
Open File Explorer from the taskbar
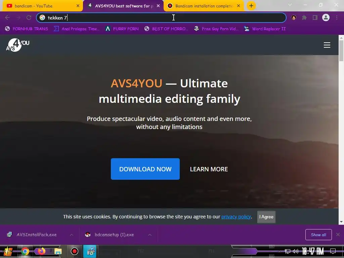tap(58, 251)
